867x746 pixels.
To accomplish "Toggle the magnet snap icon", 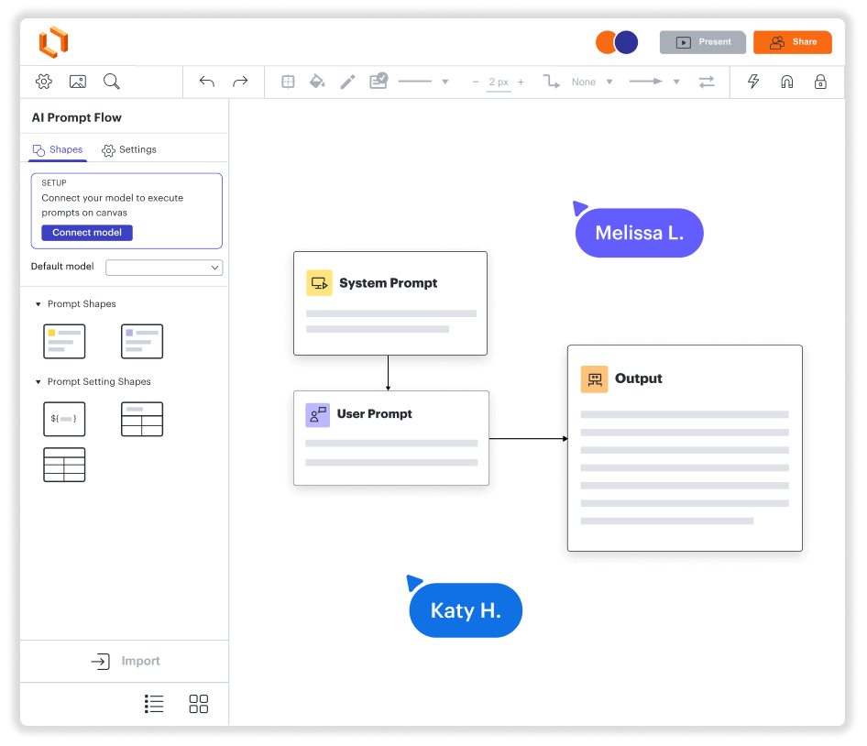I will [786, 82].
